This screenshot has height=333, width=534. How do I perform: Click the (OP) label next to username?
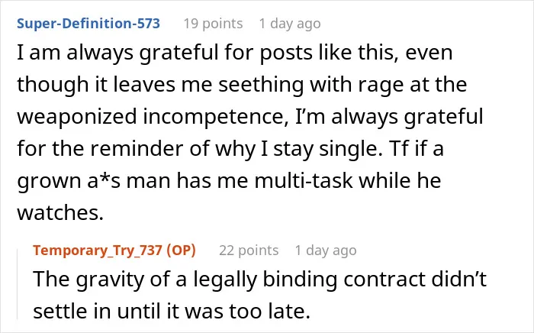pos(181,251)
